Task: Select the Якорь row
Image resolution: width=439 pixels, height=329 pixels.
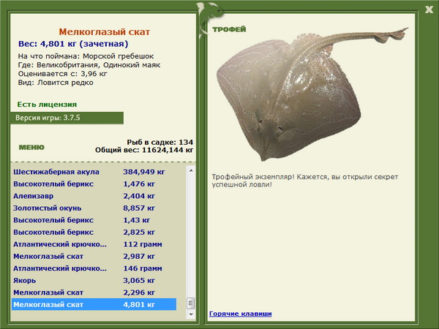Action: [x=94, y=280]
